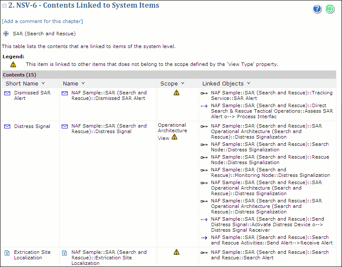Click the blue help question mark icon

coord(317,9)
